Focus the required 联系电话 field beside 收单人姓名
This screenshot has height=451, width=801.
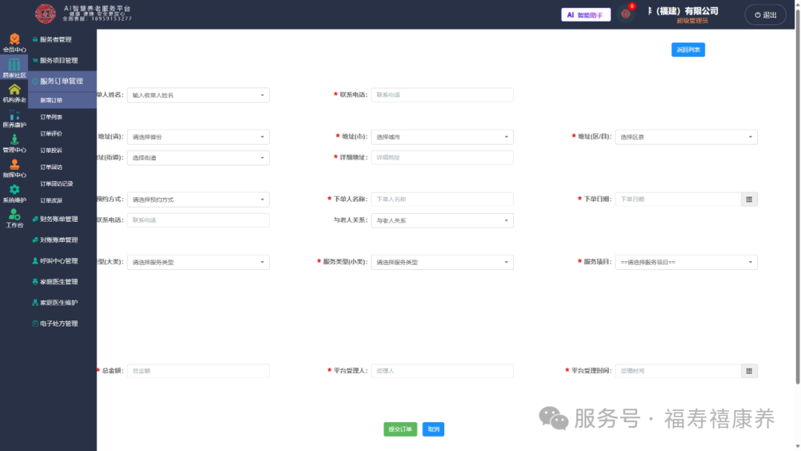pyautogui.click(x=442, y=95)
